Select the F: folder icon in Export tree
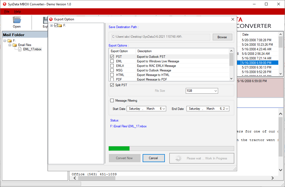The image size is (285, 187). (60, 26)
